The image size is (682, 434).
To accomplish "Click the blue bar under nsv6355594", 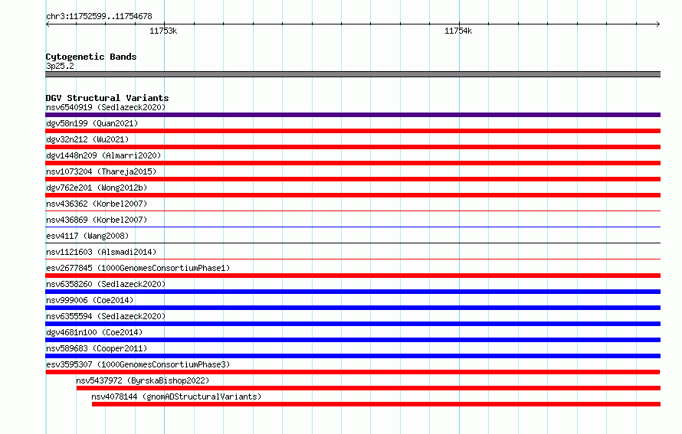I will pos(352,324).
